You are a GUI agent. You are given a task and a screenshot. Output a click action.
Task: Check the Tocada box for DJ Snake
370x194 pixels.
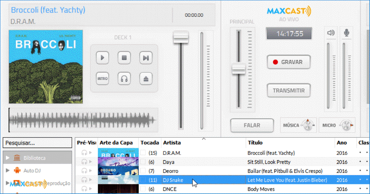(143, 180)
